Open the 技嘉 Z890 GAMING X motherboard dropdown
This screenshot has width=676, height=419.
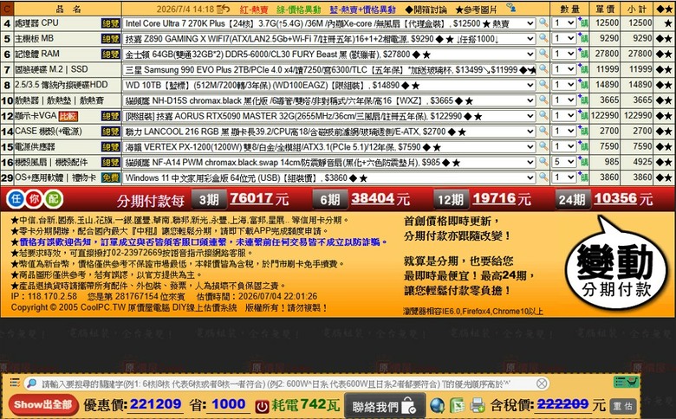(x=329, y=39)
